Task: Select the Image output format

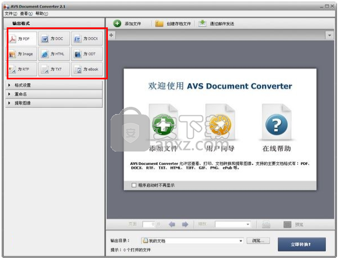Action: pos(21,54)
